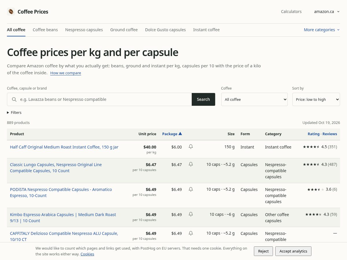Open Classic Lungo Capsules product link
This screenshot has width=347, height=260.
(56, 168)
